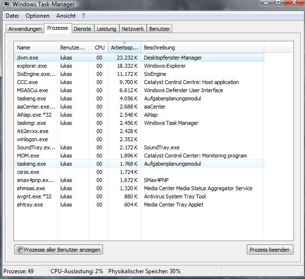The height and width of the screenshot is (279, 305).
Task: Sort by the Arbeitssp... column header
Action: tap(125, 48)
